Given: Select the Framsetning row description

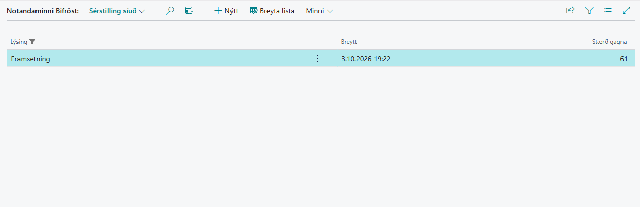Looking at the screenshot, I should [x=30, y=59].
